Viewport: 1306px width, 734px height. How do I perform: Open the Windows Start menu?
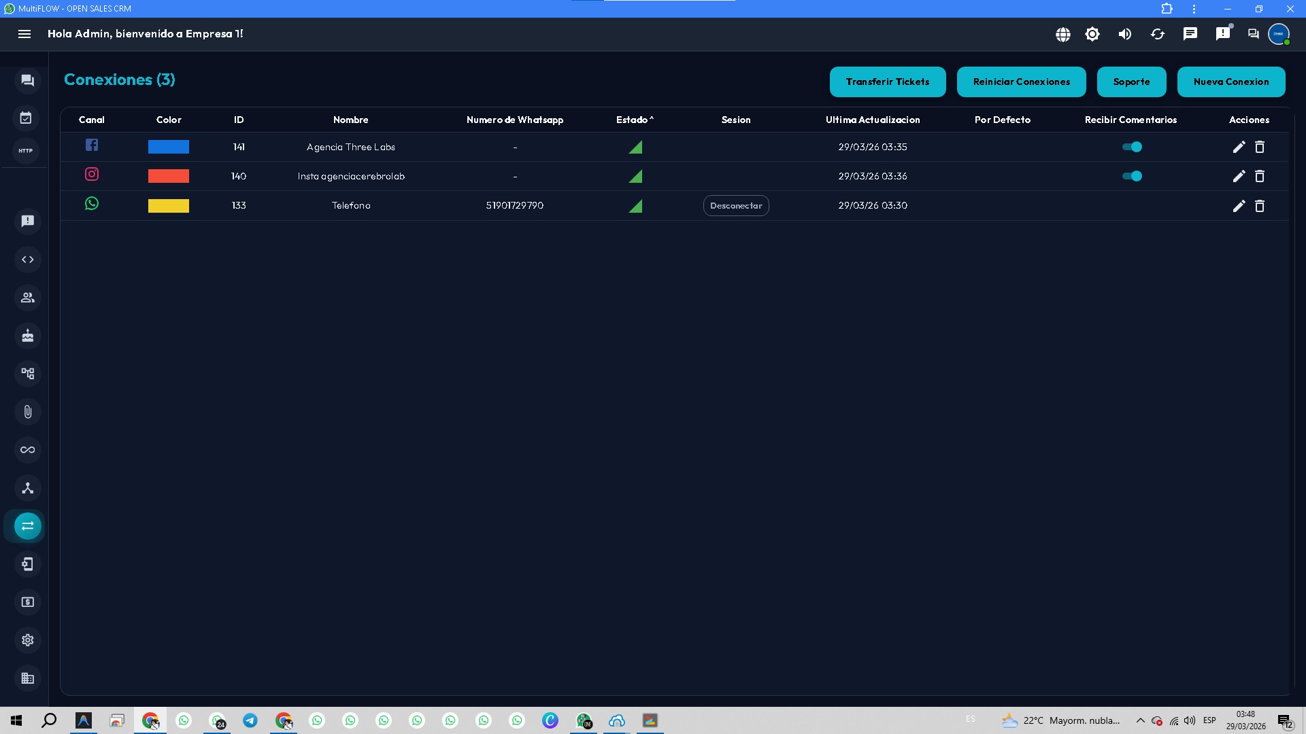point(16,720)
